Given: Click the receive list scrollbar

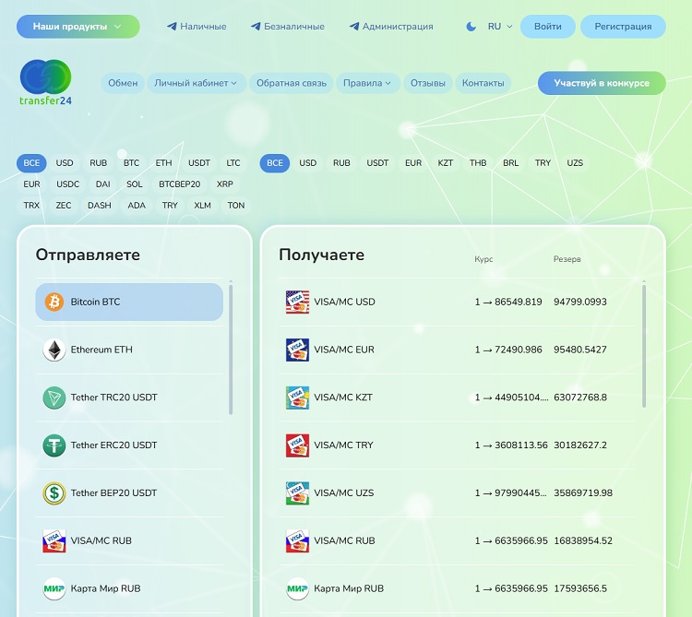Looking at the screenshot, I should click(x=644, y=346).
